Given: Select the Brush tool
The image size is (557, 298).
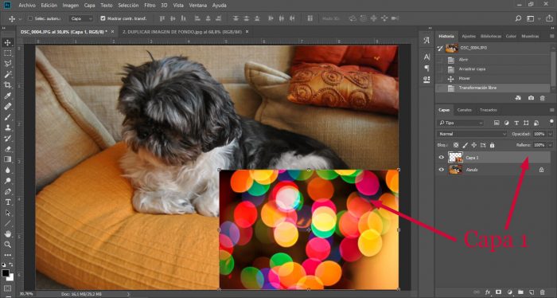Looking at the screenshot, I should (x=7, y=117).
